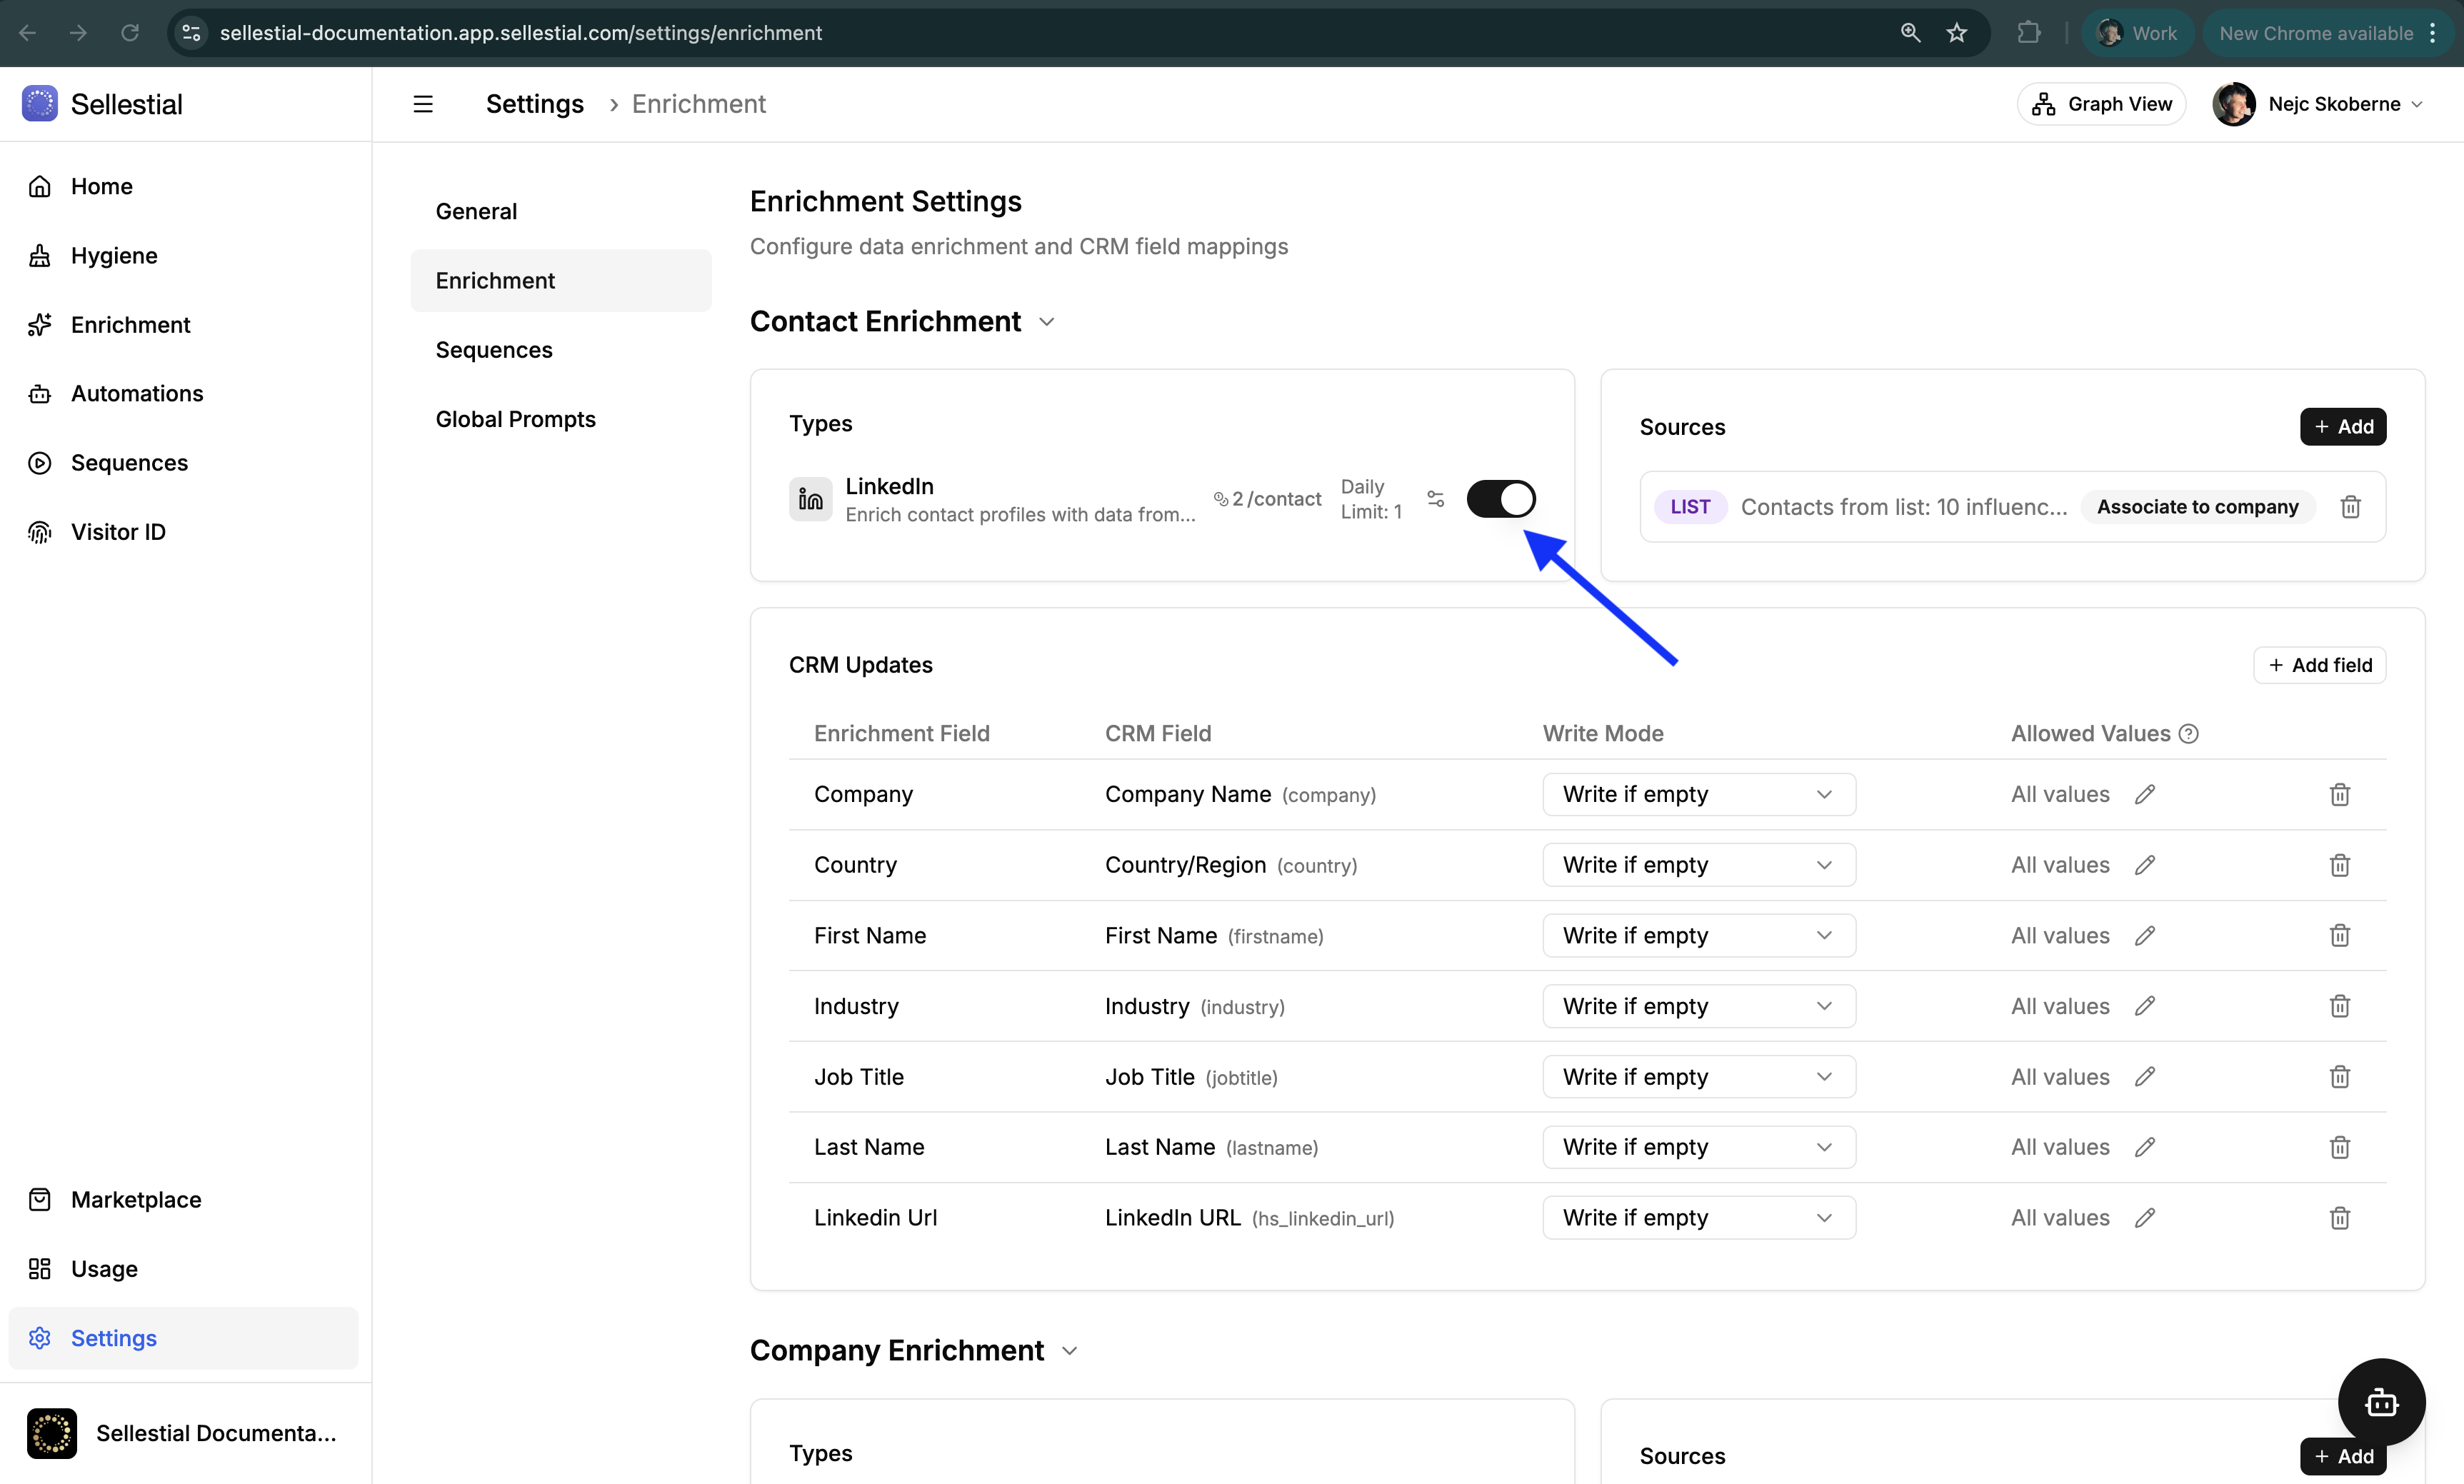Open the Global Prompts tab

click(x=515, y=418)
